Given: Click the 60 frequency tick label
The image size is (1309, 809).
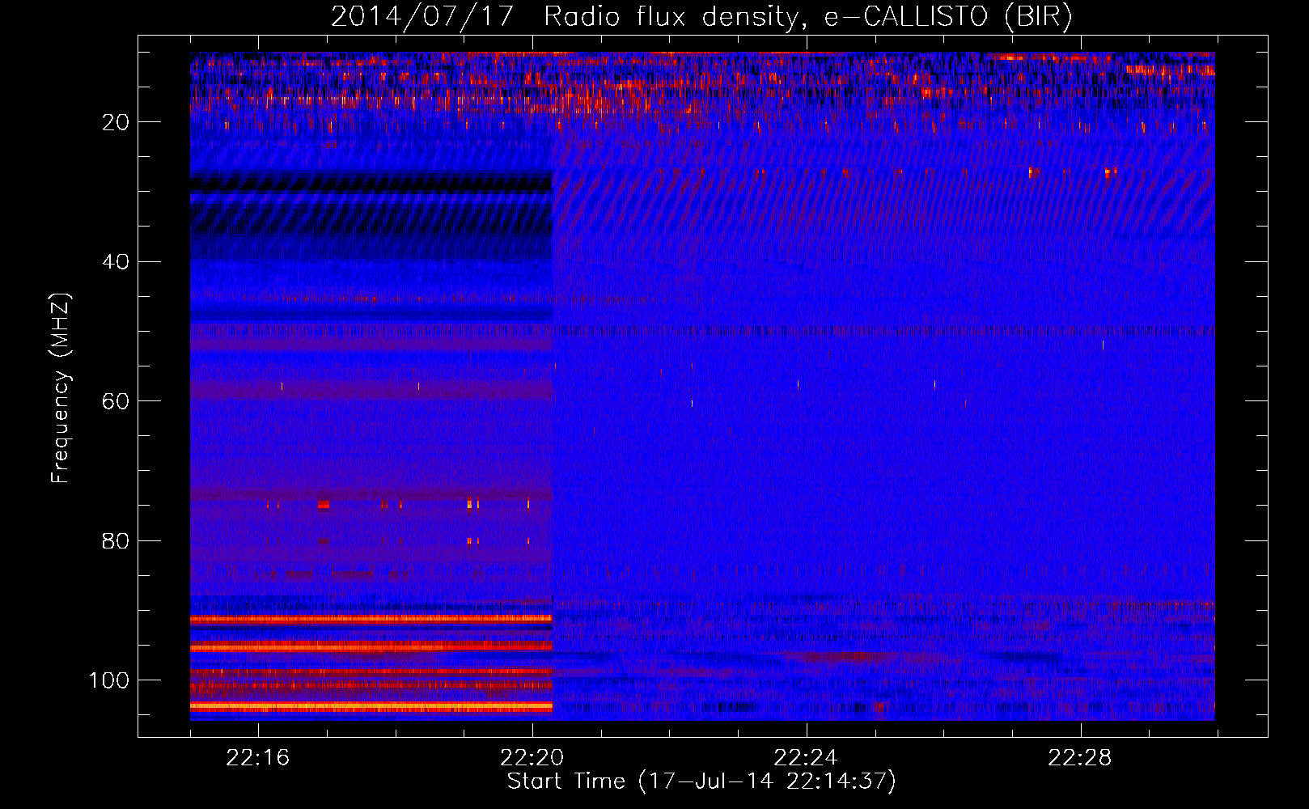Looking at the screenshot, I should (116, 401).
